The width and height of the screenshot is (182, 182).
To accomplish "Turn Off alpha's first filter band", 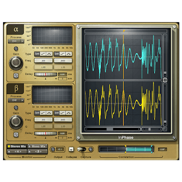I will pyautogui.click(x=37, y=54).
